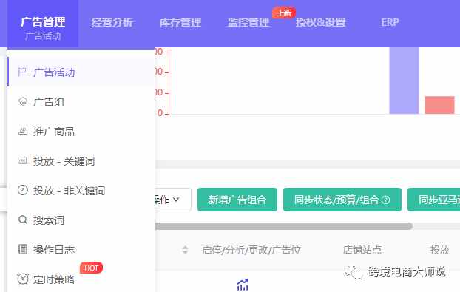Click the flag icon beside 广告活动
The image size is (460, 292).
(x=22, y=72)
